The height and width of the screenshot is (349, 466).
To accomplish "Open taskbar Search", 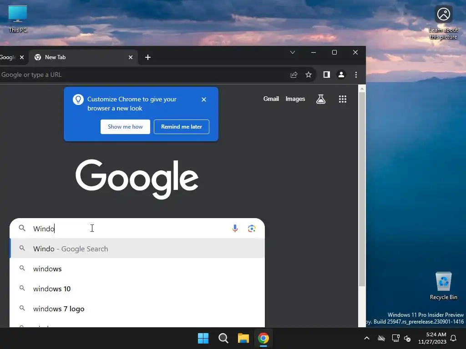I will point(223,338).
